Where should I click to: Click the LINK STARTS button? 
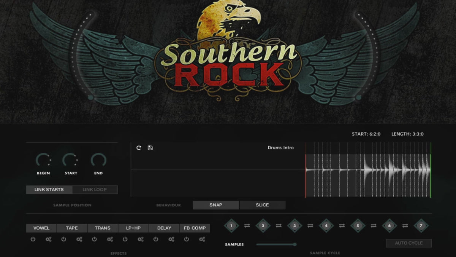coord(49,190)
